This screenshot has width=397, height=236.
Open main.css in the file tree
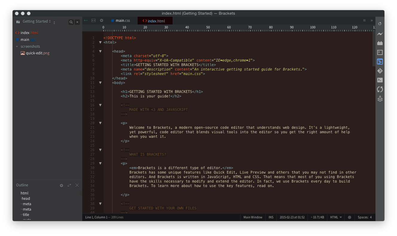pyautogui.click(x=28, y=40)
